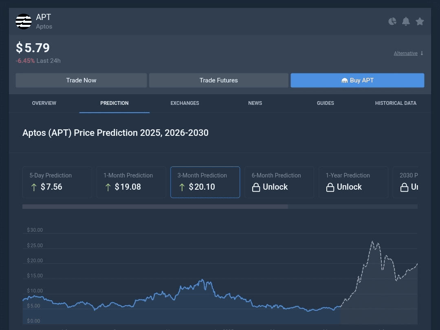Click the lock icon on 2030 Prediction card
The image size is (440, 330).
pos(404,187)
